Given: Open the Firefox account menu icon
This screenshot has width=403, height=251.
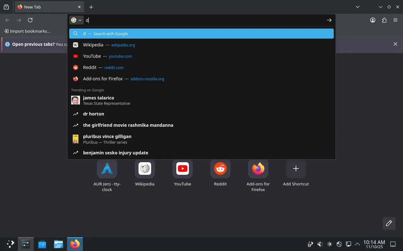Looking at the screenshot, I should pyautogui.click(x=373, y=20).
